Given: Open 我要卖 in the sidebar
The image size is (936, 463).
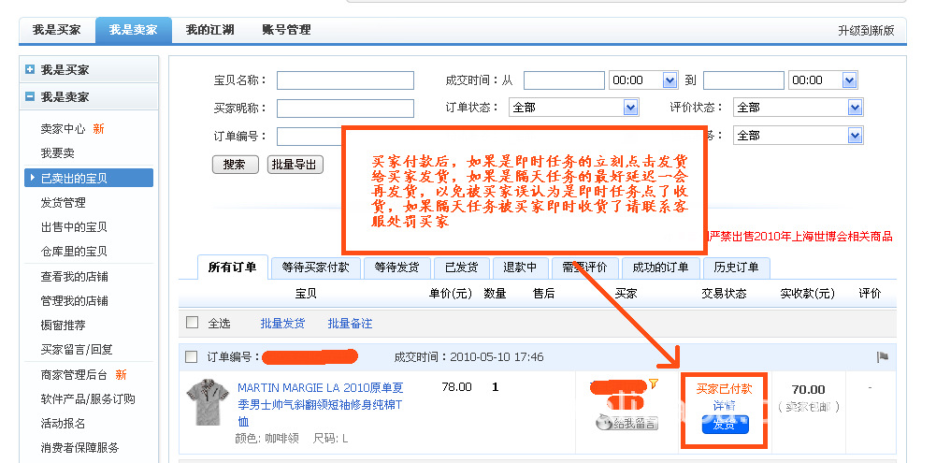Looking at the screenshot, I should pos(57,153).
